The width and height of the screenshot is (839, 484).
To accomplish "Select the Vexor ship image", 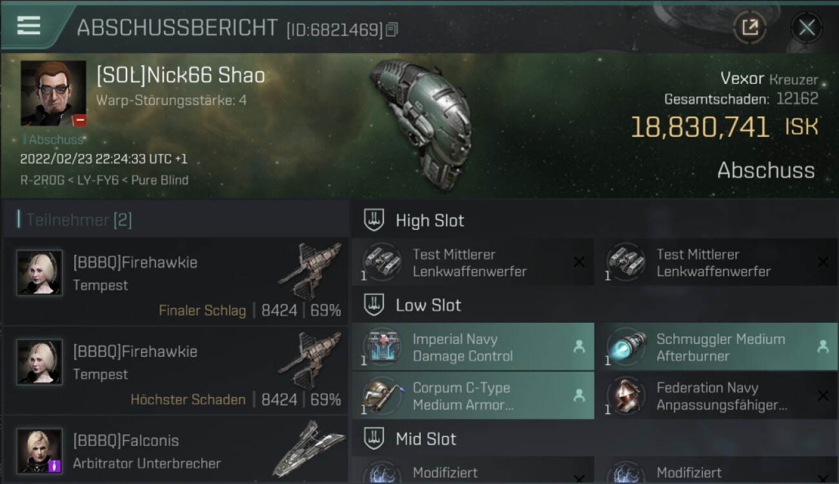I will click(x=420, y=123).
